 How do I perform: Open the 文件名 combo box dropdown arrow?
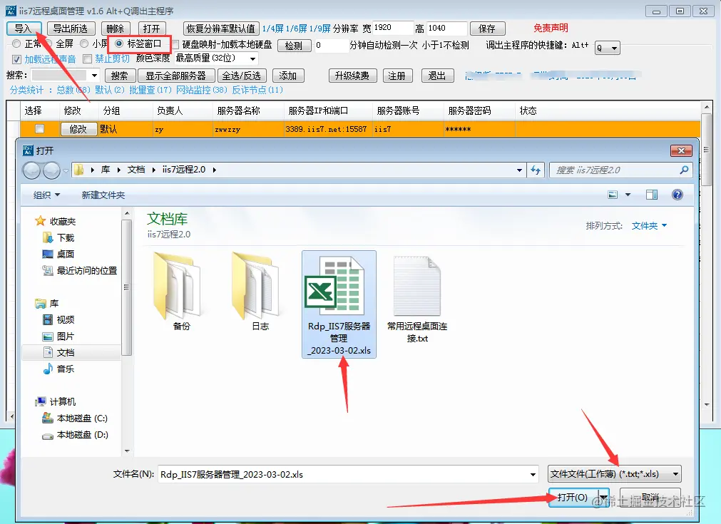[x=533, y=474]
